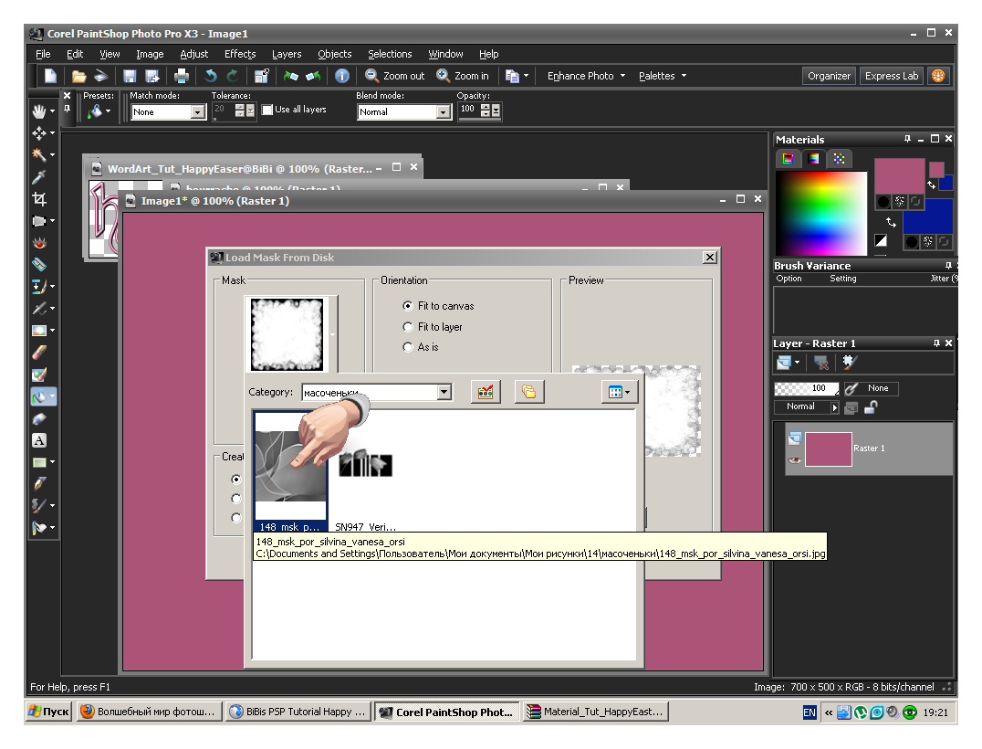The image size is (982, 749).
Task: Select the Red Eye tool
Action: 39,243
